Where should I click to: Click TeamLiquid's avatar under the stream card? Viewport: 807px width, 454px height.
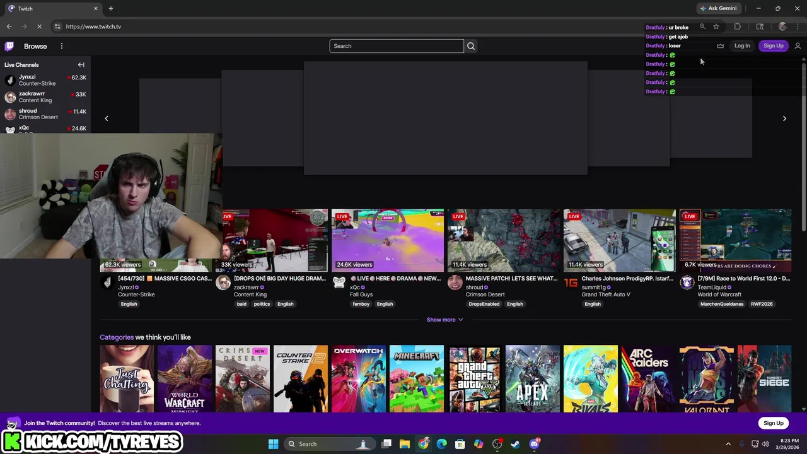(687, 282)
